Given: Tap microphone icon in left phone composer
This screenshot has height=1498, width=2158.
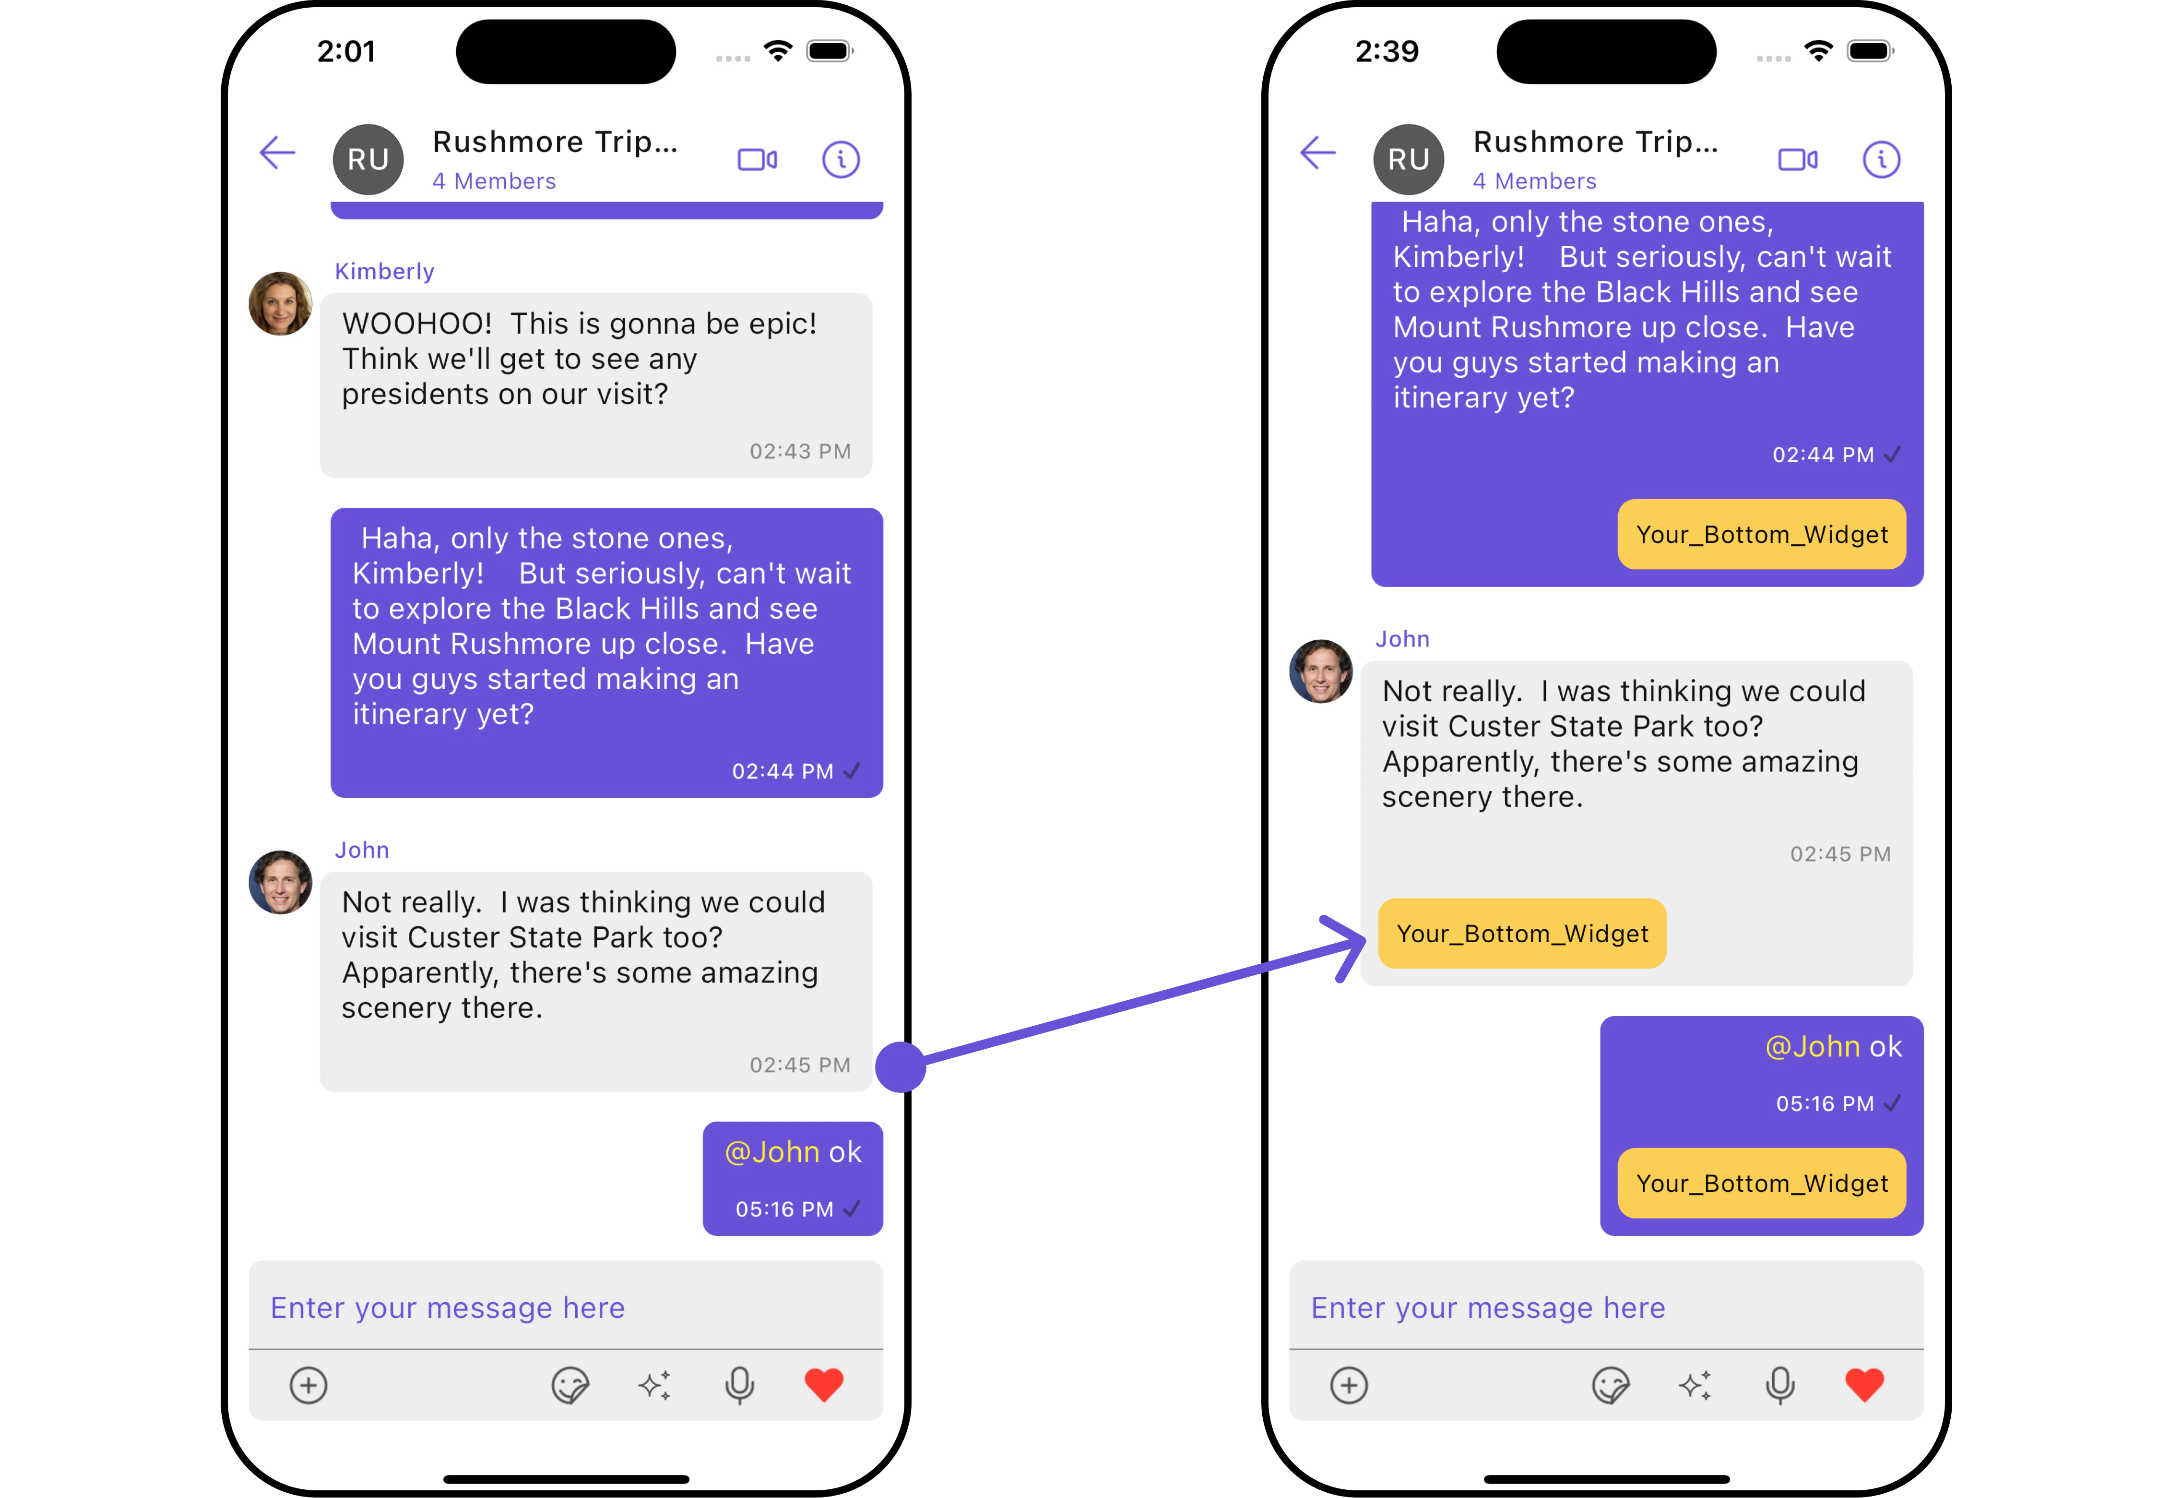Looking at the screenshot, I should point(739,1385).
